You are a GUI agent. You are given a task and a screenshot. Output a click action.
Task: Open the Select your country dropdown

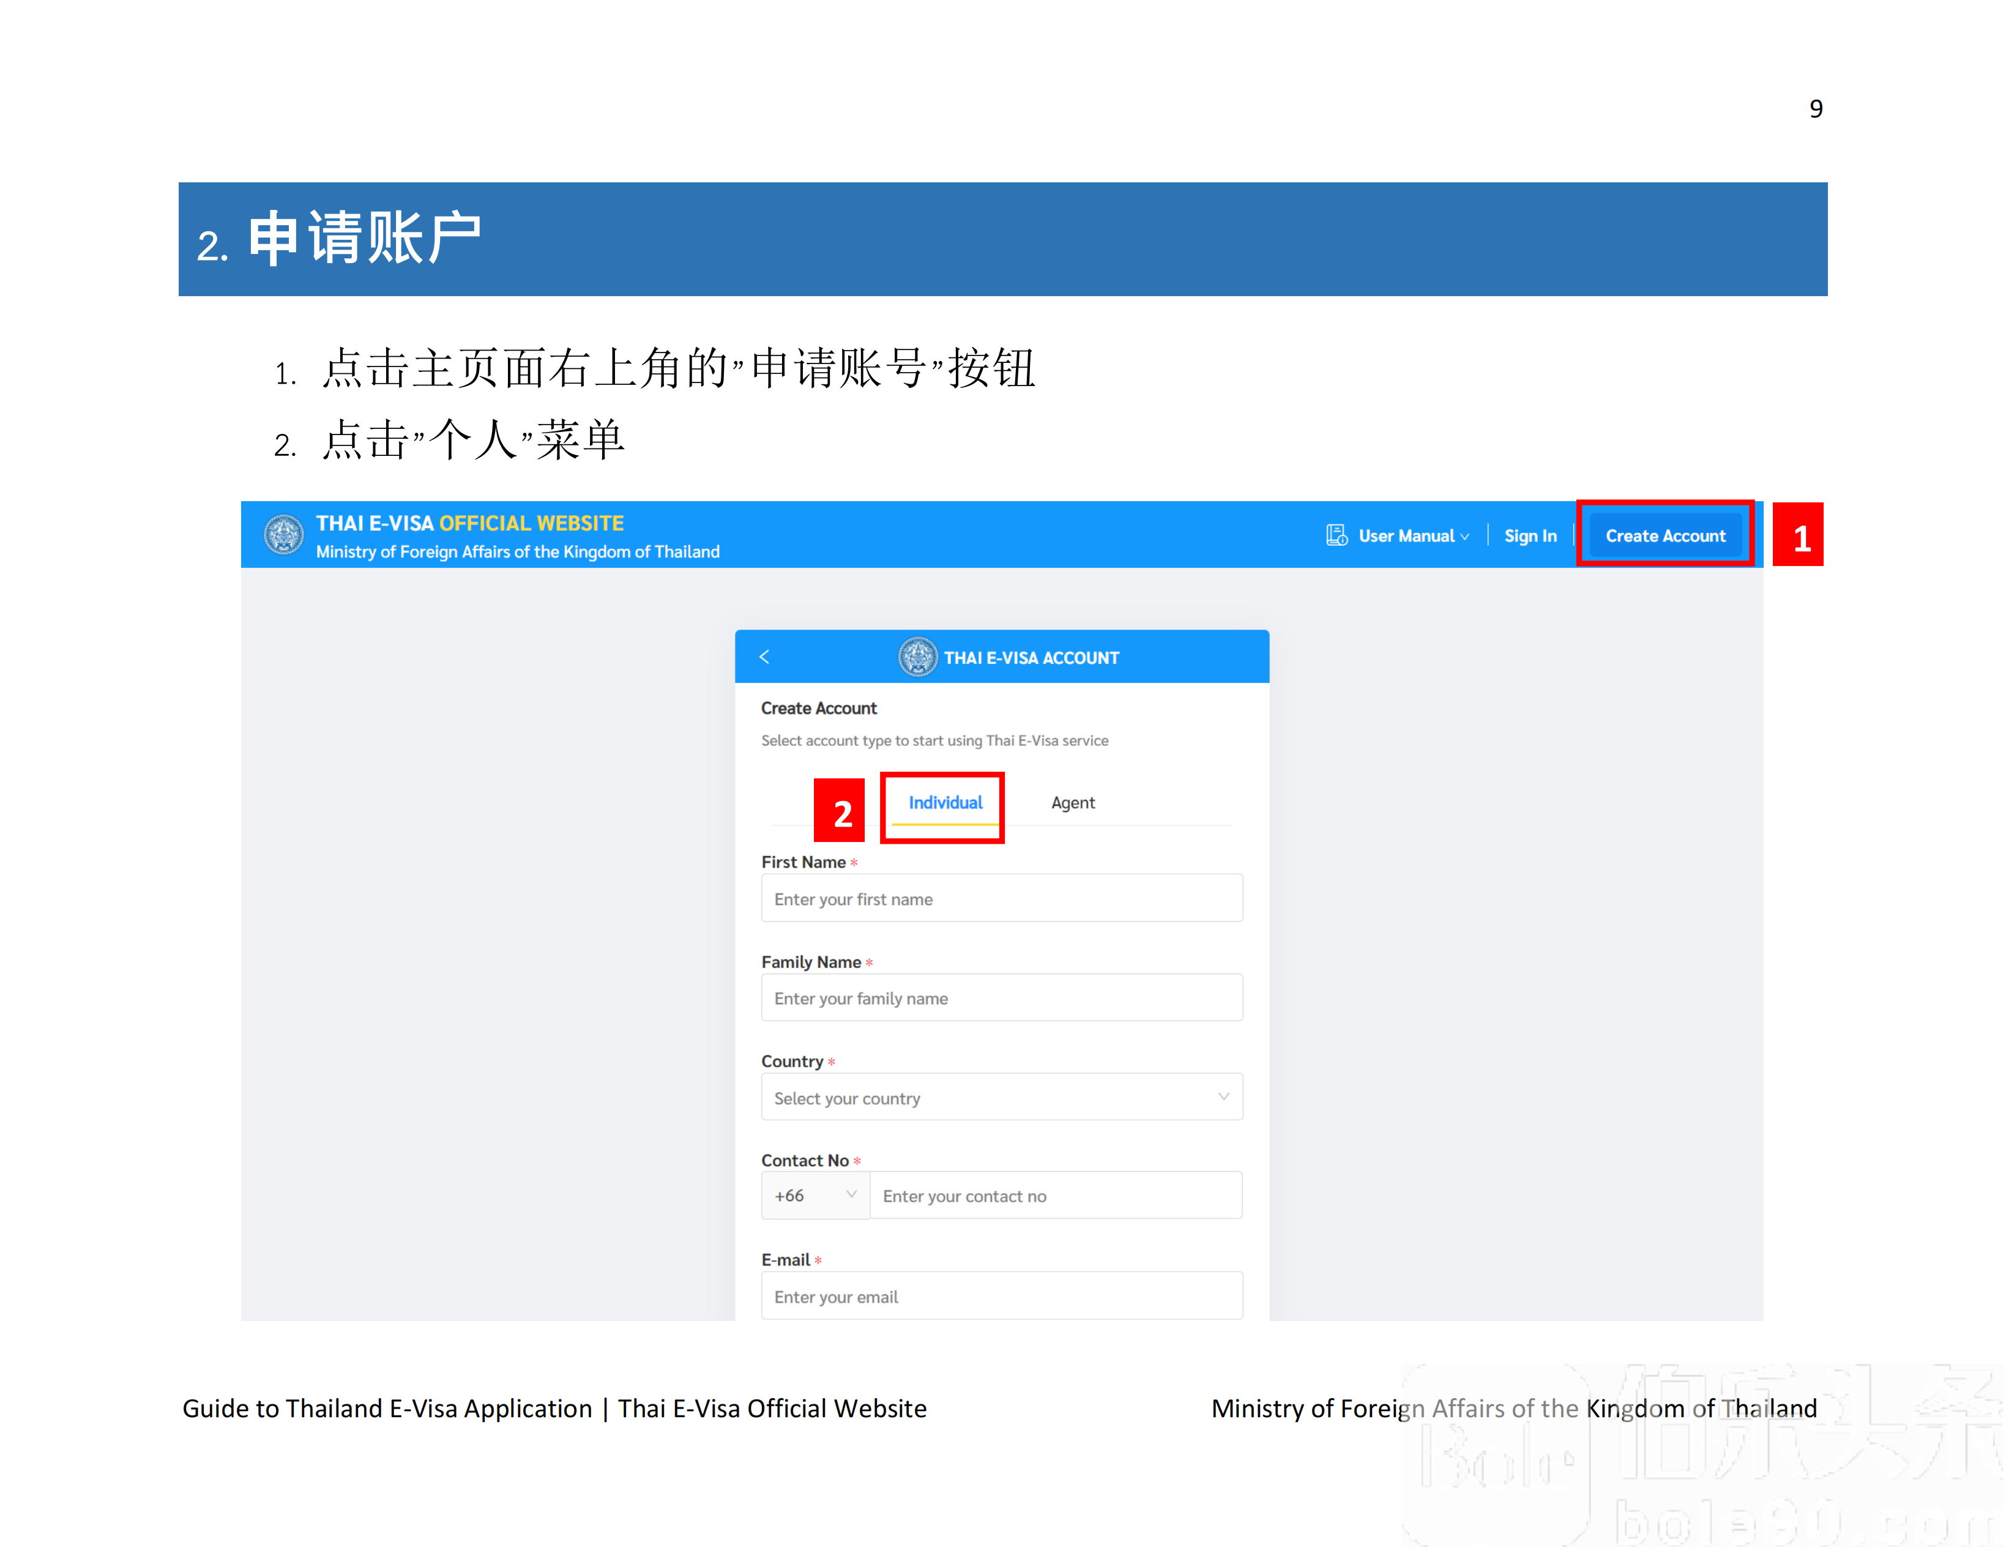tap(1000, 1097)
